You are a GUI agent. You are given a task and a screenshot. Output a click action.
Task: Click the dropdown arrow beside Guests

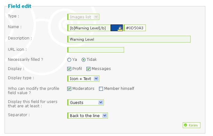tap(101, 102)
